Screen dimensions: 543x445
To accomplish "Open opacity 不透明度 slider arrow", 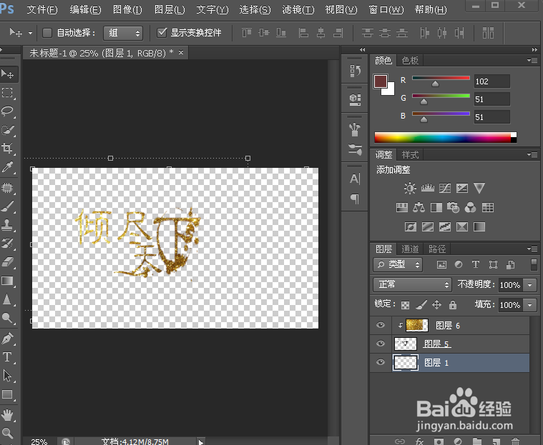I will click(530, 285).
